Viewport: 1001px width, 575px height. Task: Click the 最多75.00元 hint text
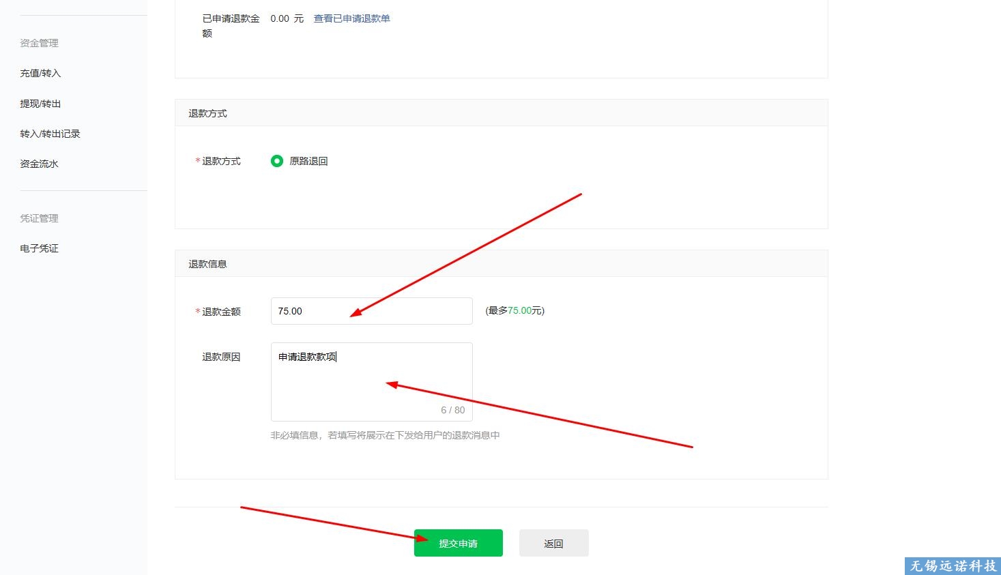[x=514, y=310]
